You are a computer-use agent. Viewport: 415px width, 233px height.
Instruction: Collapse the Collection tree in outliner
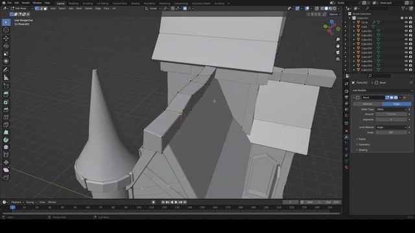(x=350, y=18)
